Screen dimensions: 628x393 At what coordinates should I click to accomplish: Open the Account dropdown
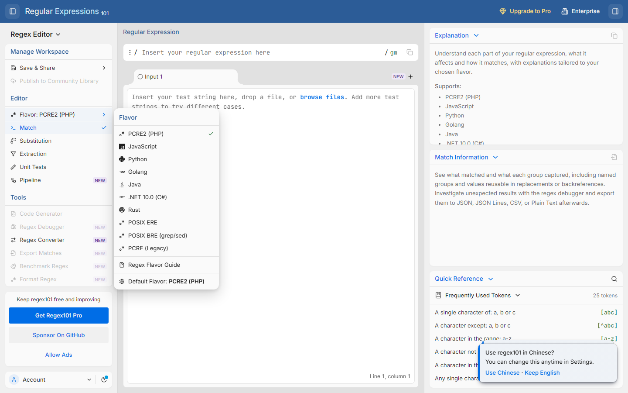[50, 379]
